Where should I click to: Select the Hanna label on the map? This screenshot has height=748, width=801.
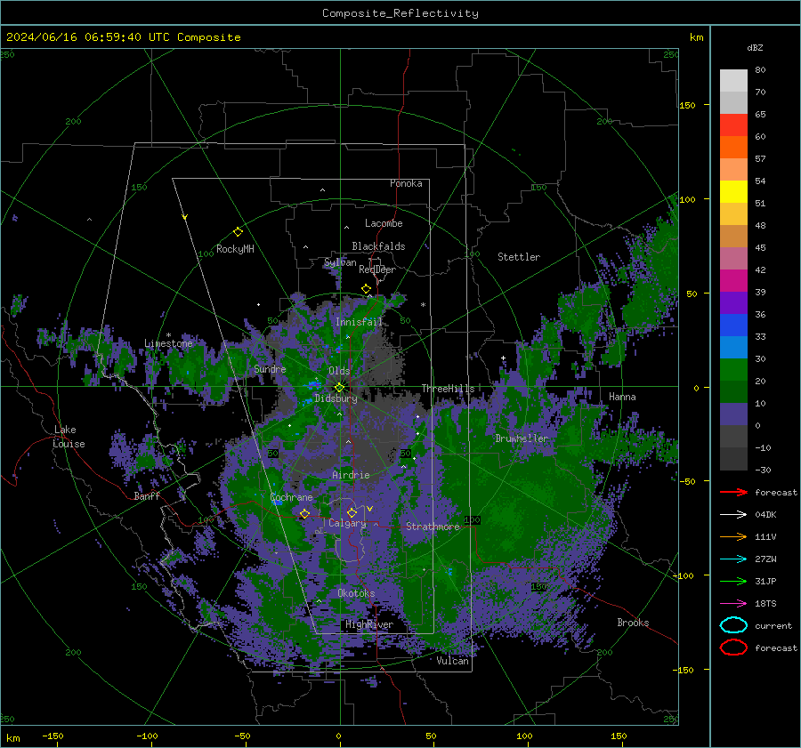coord(622,396)
